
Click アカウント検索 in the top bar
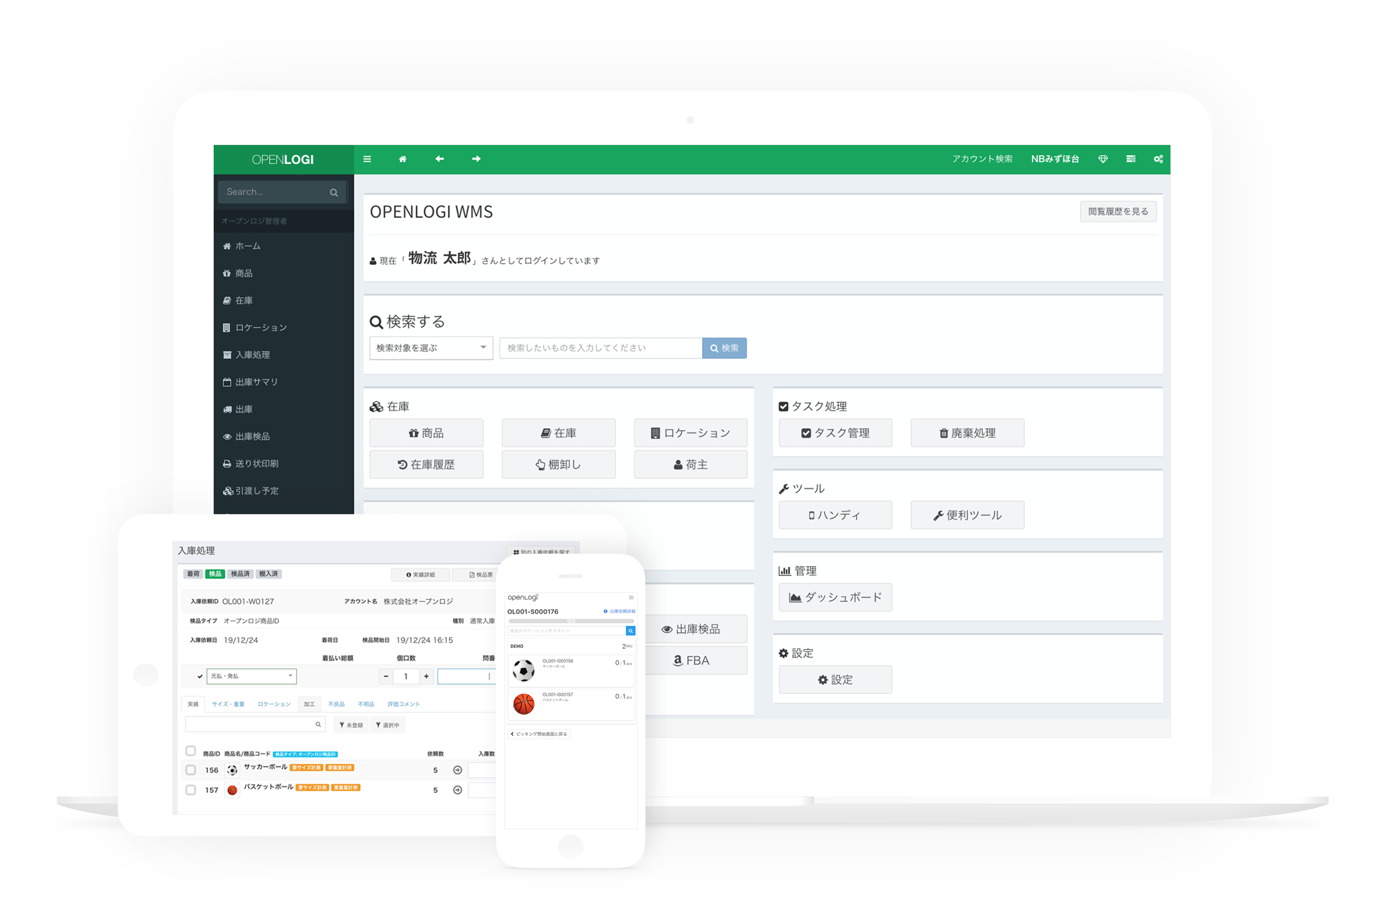pyautogui.click(x=982, y=159)
